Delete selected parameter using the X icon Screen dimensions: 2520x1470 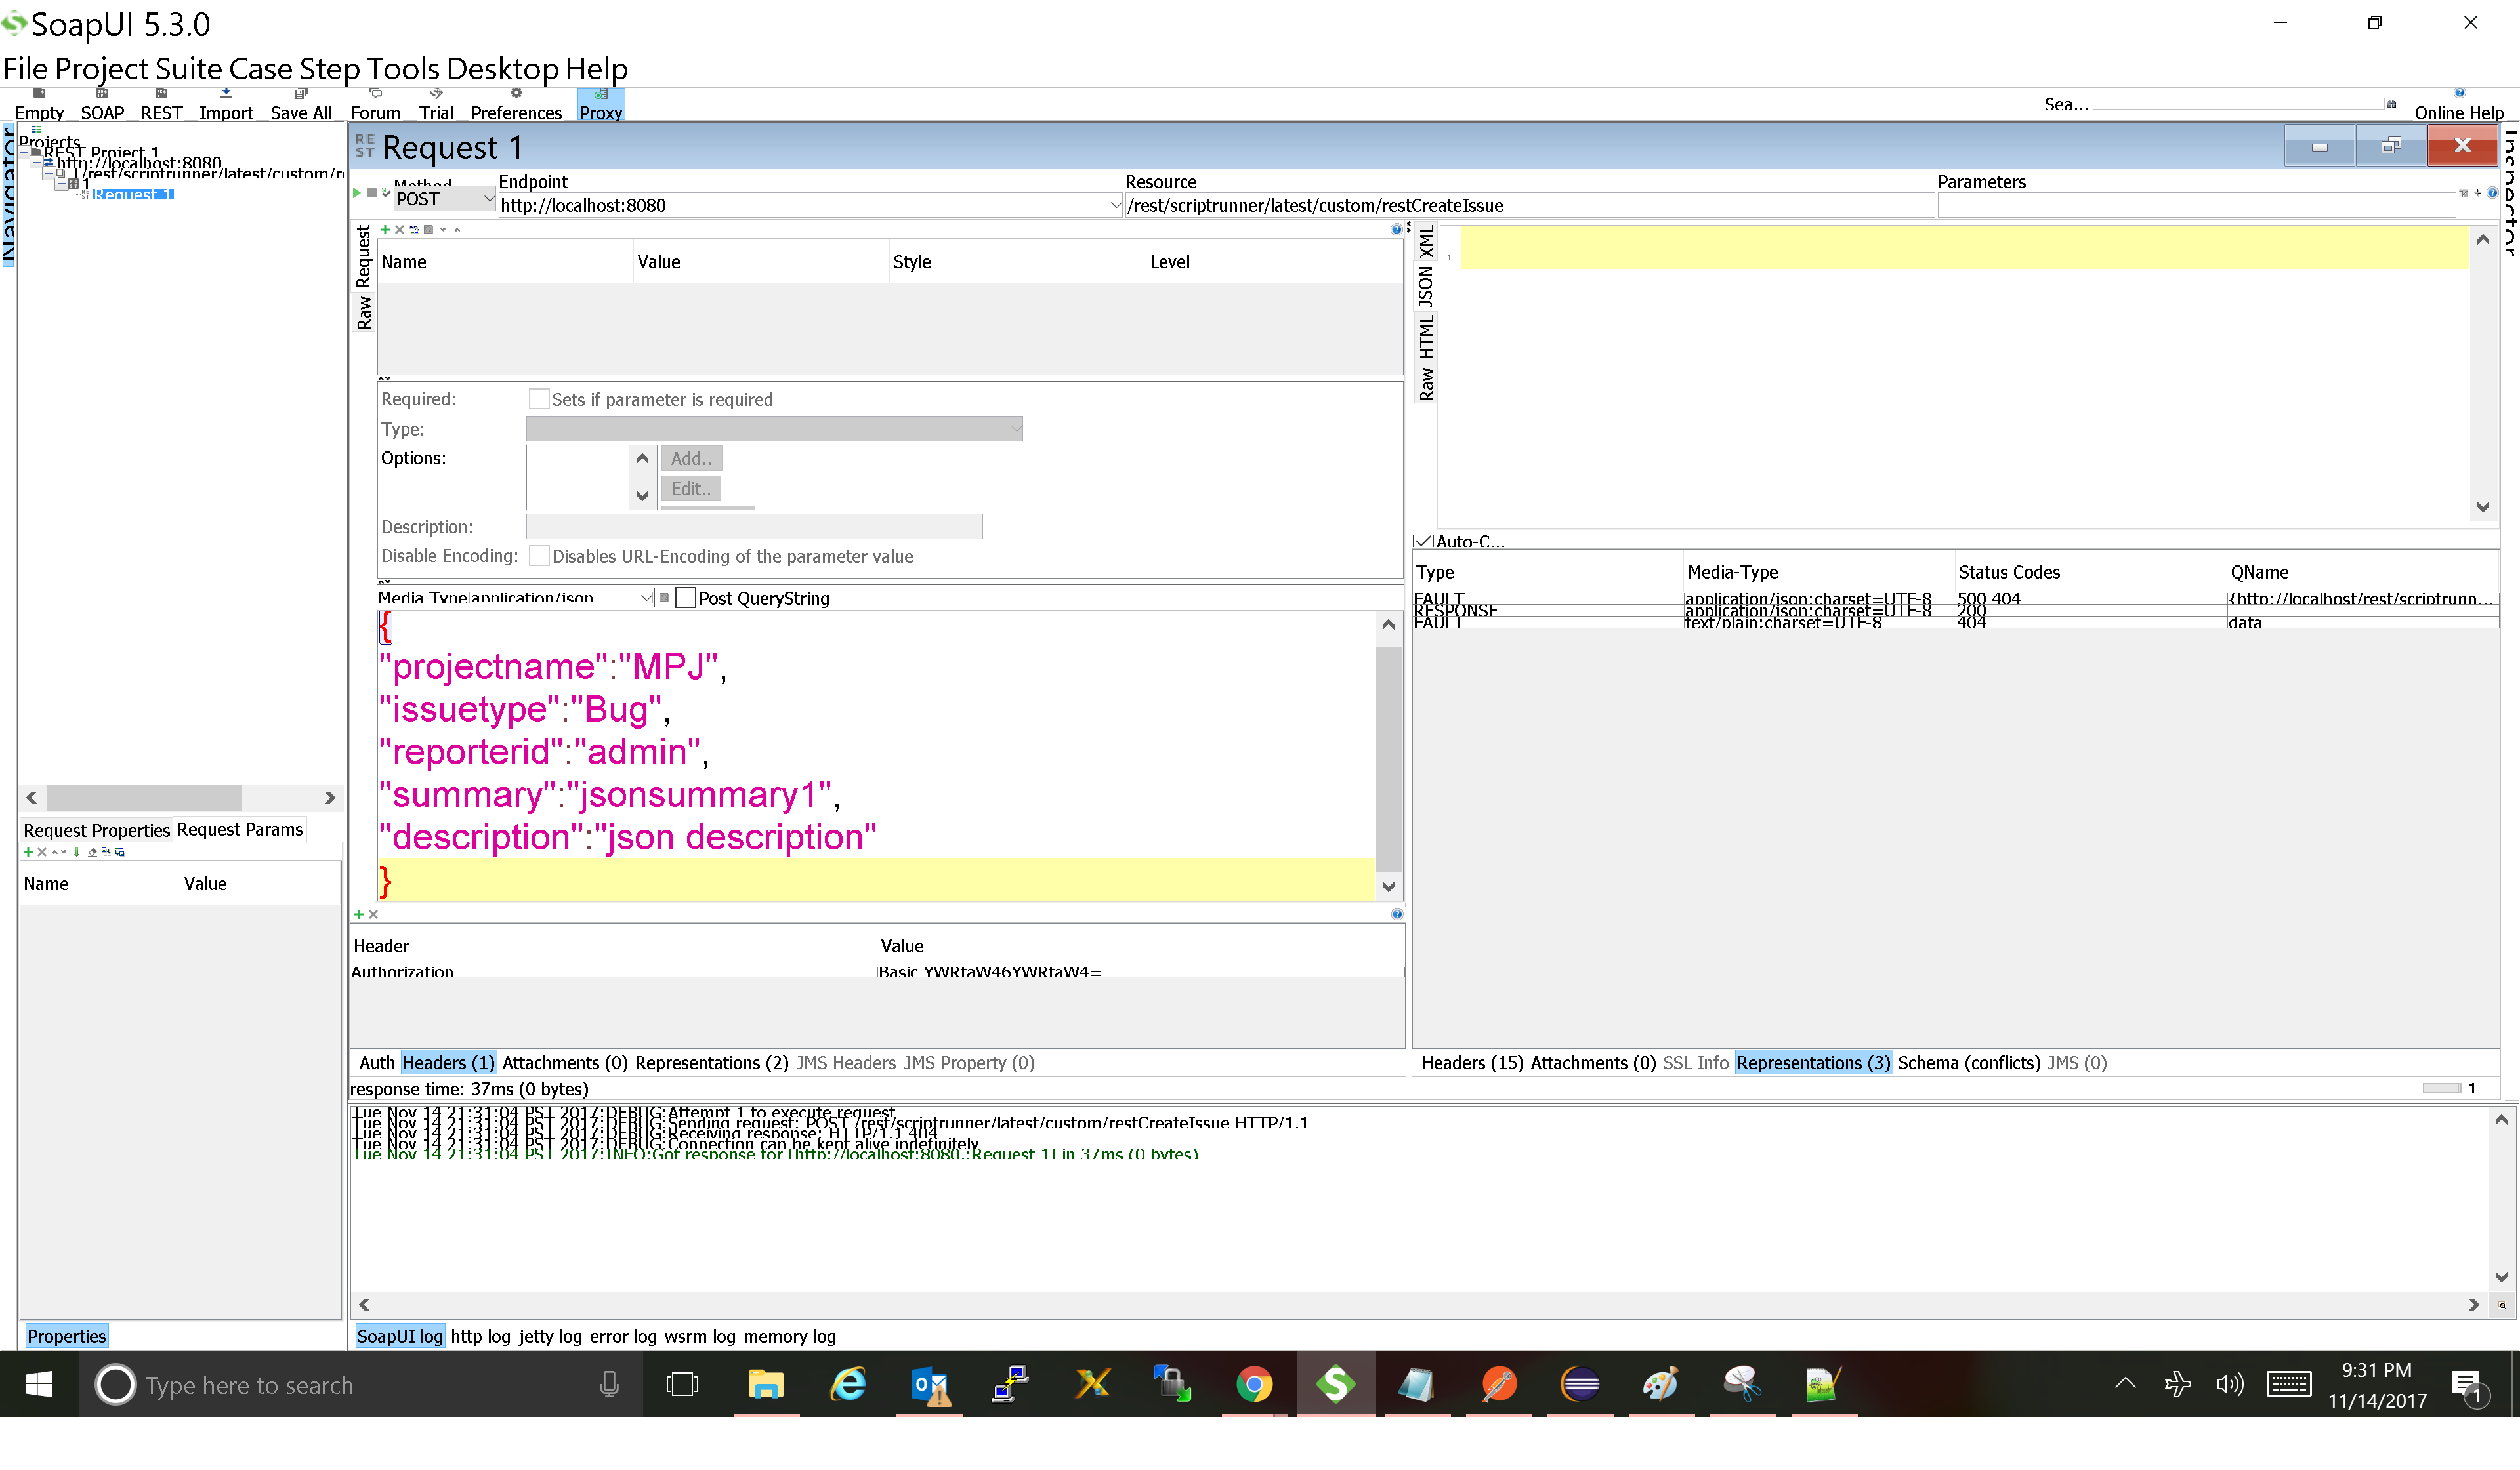click(399, 229)
